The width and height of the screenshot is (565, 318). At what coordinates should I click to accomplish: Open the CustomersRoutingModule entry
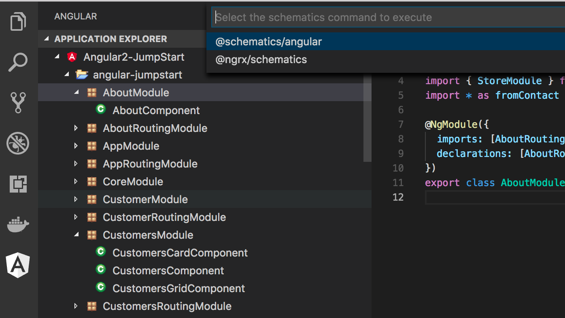(x=167, y=306)
